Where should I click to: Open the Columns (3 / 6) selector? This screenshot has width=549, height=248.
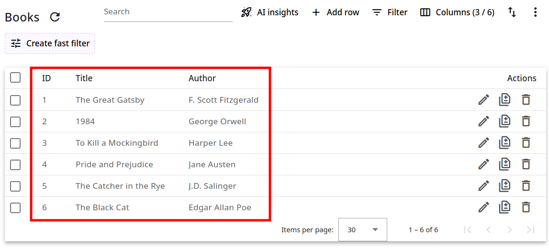[x=457, y=12]
